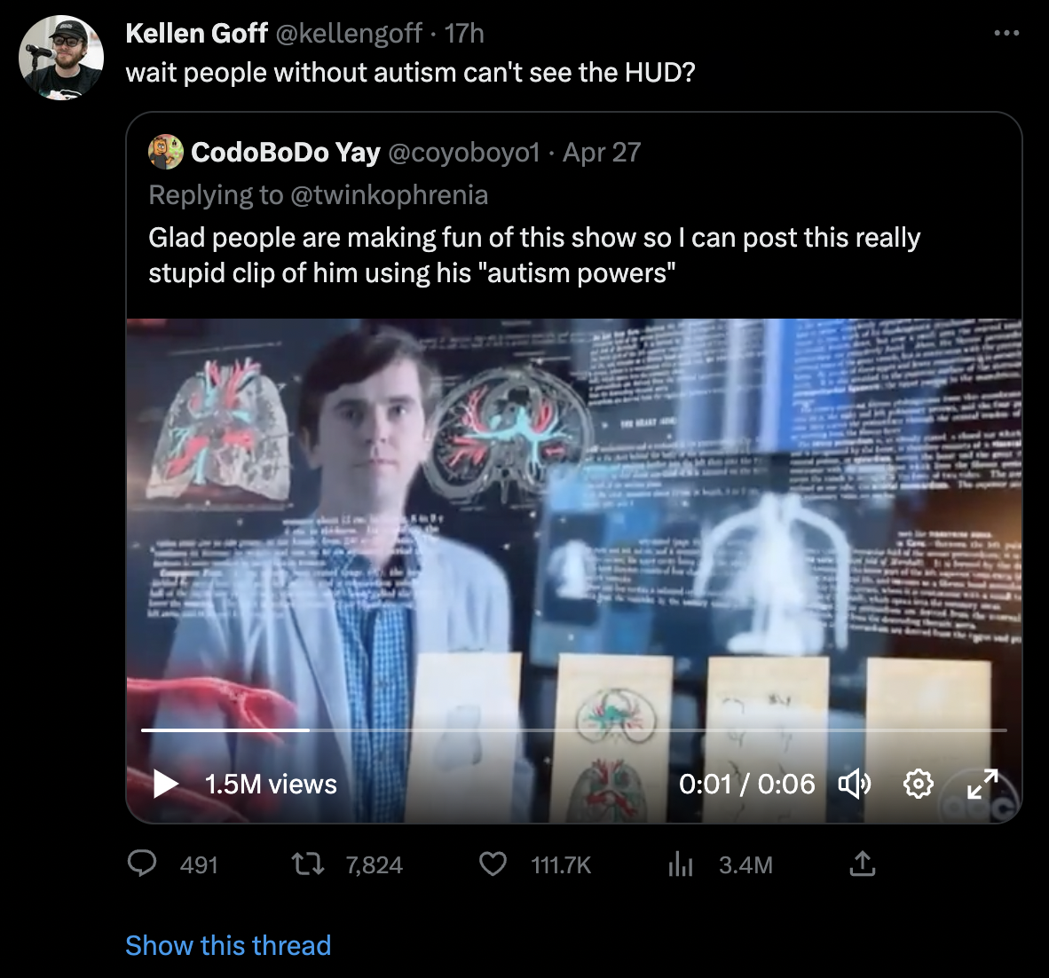Share the tweet via share icon
The height and width of the screenshot is (978, 1049).
[x=862, y=864]
